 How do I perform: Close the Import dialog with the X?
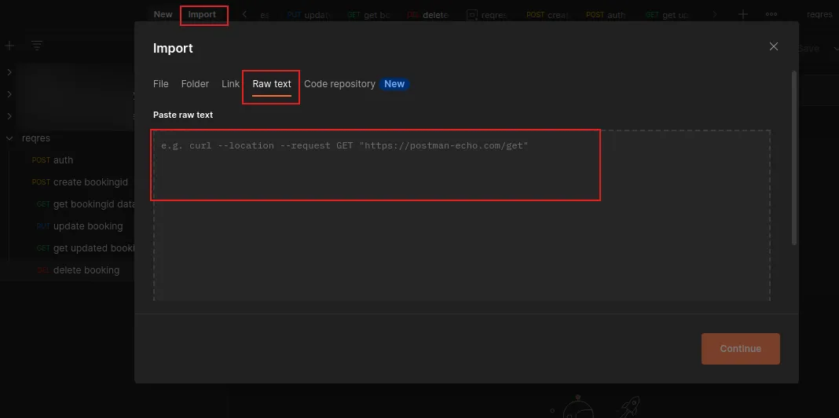tap(773, 46)
